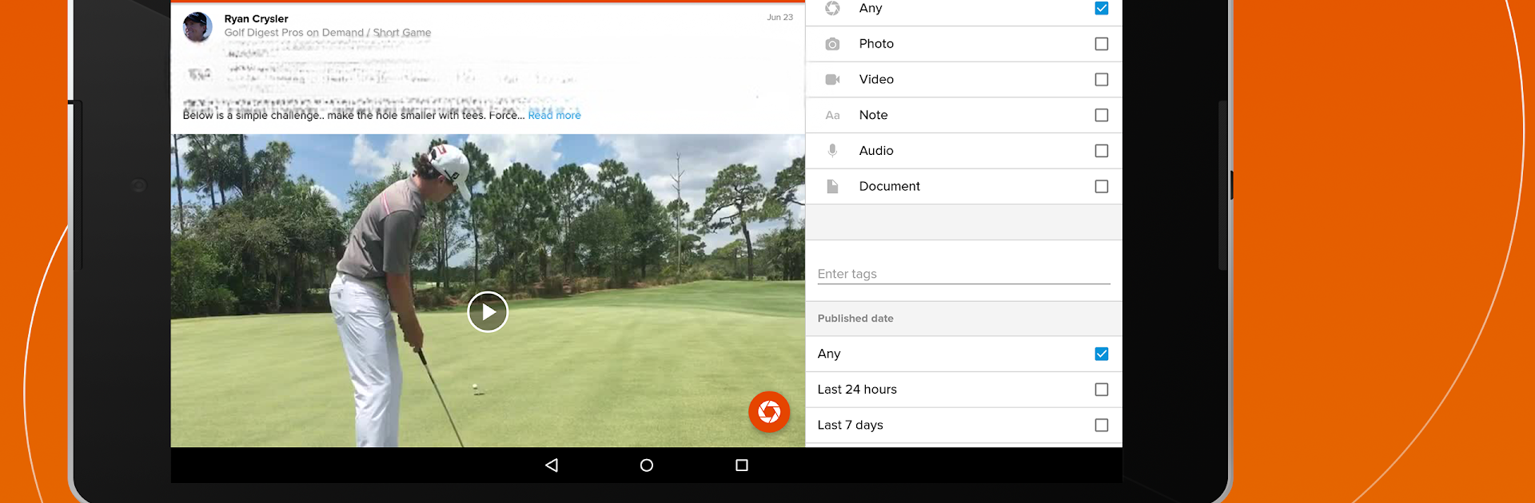Enable the Note filter checkbox
This screenshot has height=503, width=1535.
tap(1102, 115)
